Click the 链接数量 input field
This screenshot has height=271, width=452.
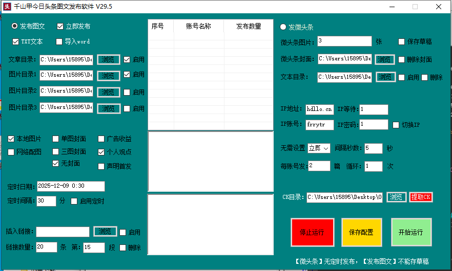pyautogui.click(x=47, y=247)
